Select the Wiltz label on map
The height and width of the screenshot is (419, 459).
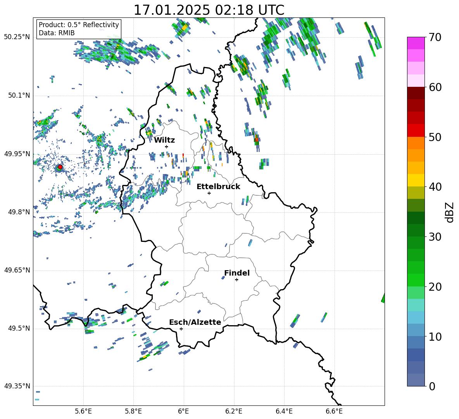(x=164, y=140)
